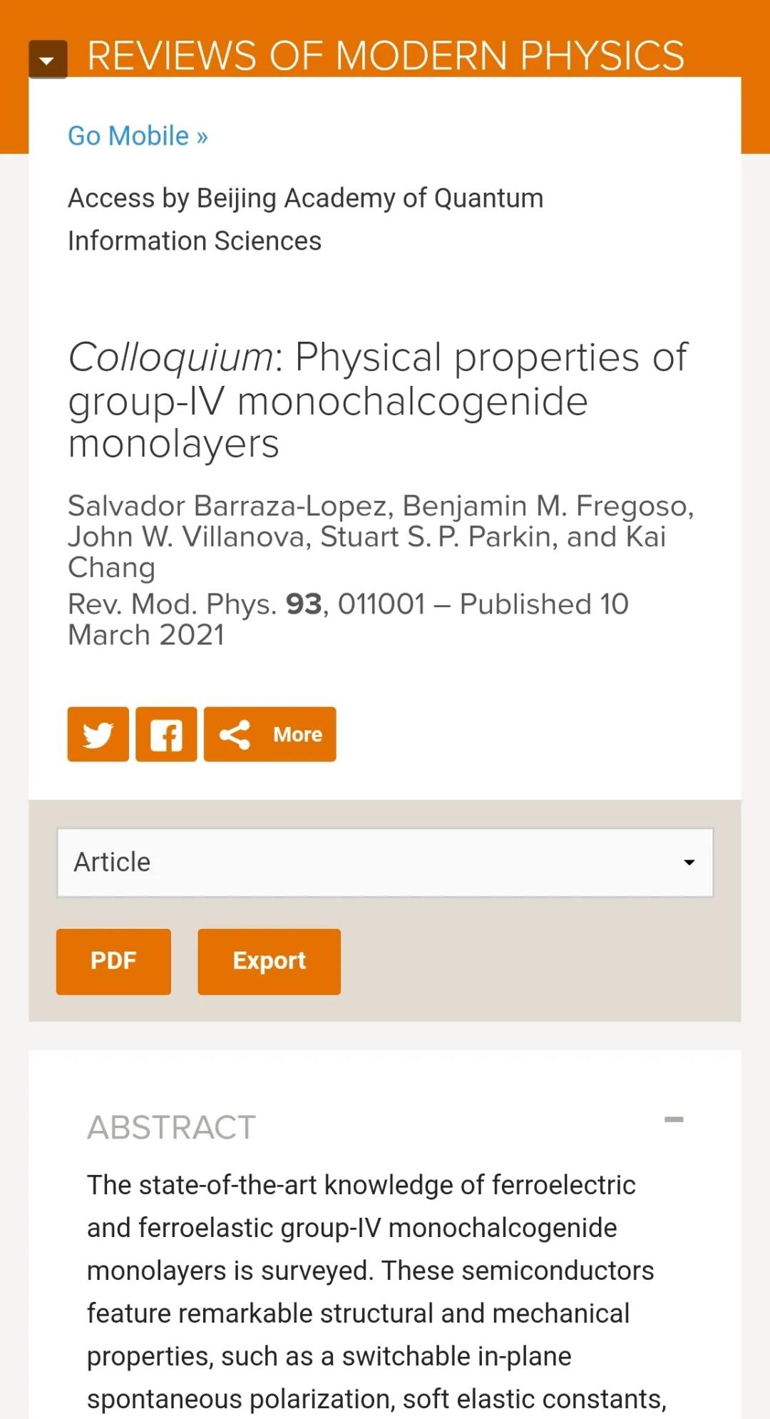Collapse the Abstract section with minus icon
Image resolution: width=770 pixels, height=1419 pixels.
(x=674, y=1119)
